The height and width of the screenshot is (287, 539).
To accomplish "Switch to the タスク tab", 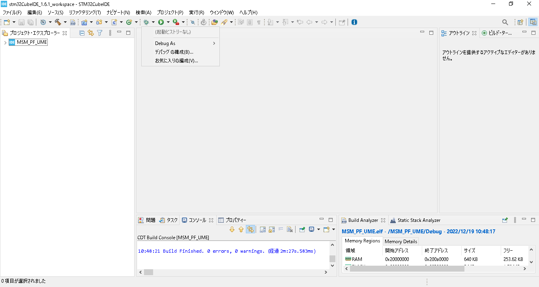I will coord(168,220).
